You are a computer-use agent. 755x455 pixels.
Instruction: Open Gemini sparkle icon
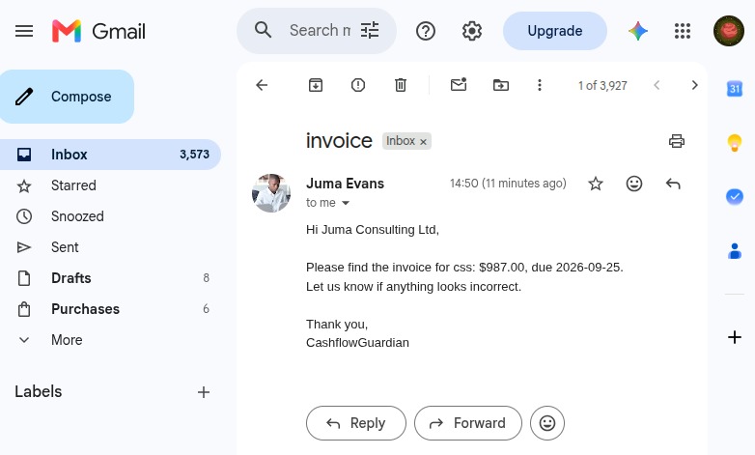(638, 31)
